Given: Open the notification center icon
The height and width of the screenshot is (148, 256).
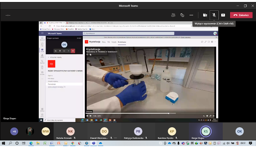Looking at the screenshot, I should [250, 143].
